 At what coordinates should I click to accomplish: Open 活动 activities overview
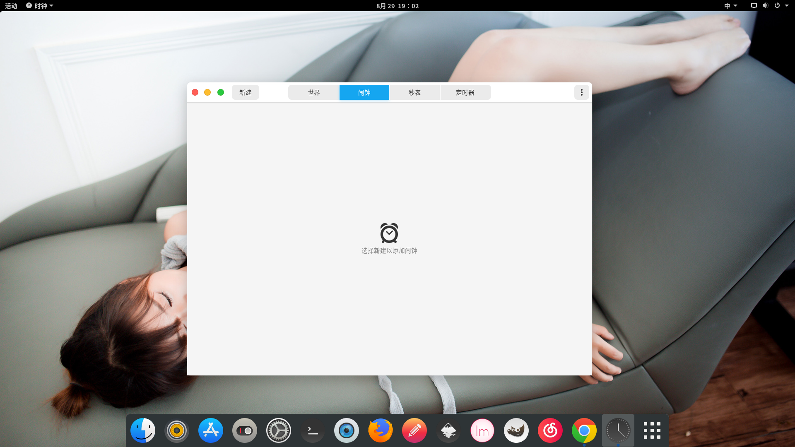11,6
